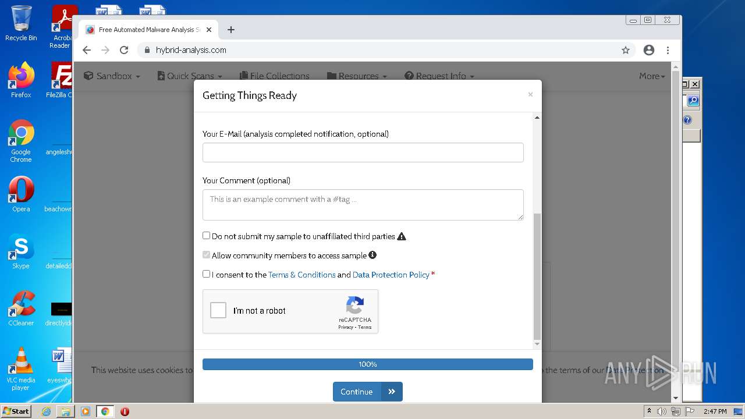
Task: Check Do not submit to third parties
Action: point(206,236)
